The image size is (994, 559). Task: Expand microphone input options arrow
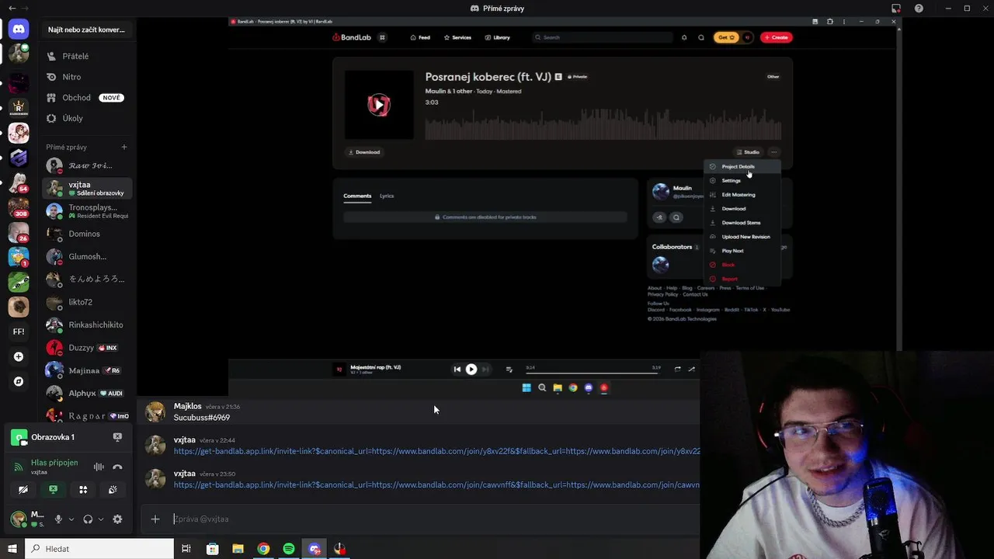tap(71, 519)
